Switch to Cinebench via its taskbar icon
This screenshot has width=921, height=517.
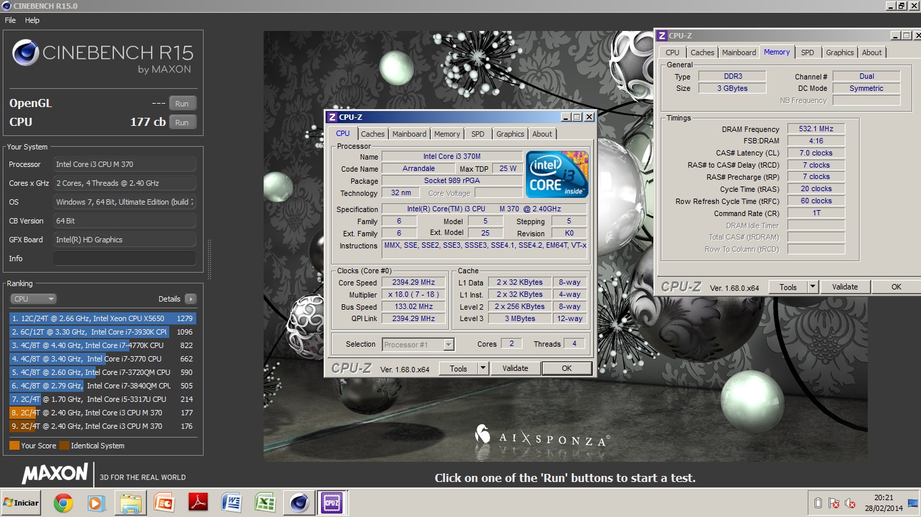[x=299, y=503]
